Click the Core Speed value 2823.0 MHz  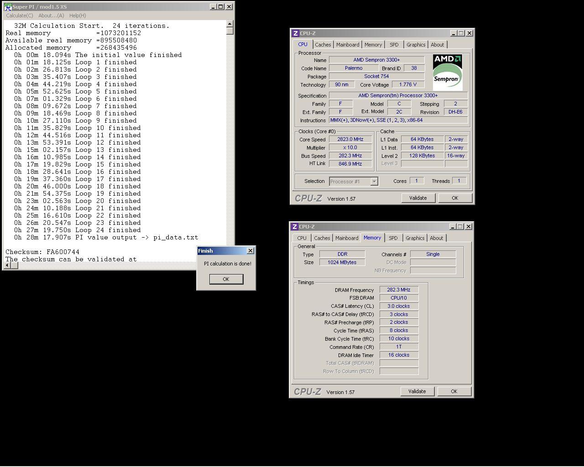[x=351, y=140]
